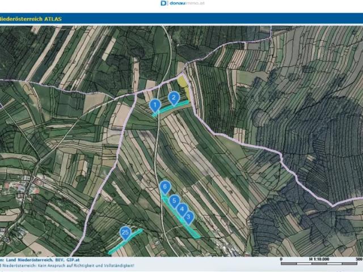The height and width of the screenshot is (272, 363).
Task: Click map marker number 25
Action: [125, 233]
